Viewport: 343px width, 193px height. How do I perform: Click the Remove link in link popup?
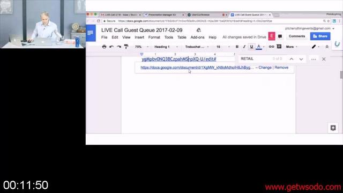[x=281, y=68]
